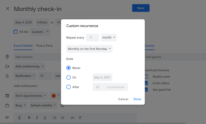This screenshot has height=124, width=206.
Task: Close the event editor with the X icon
Action: tap(8, 9)
